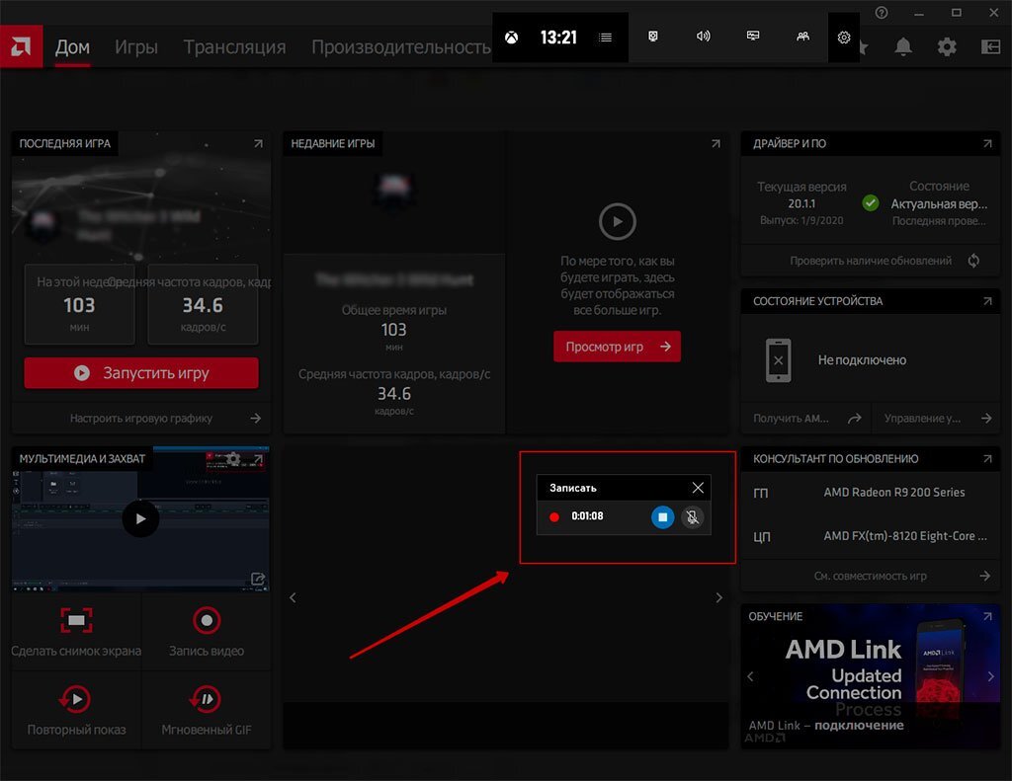The image size is (1012, 781).
Task: Expand the Состояние устройства panel
Action: point(987,301)
